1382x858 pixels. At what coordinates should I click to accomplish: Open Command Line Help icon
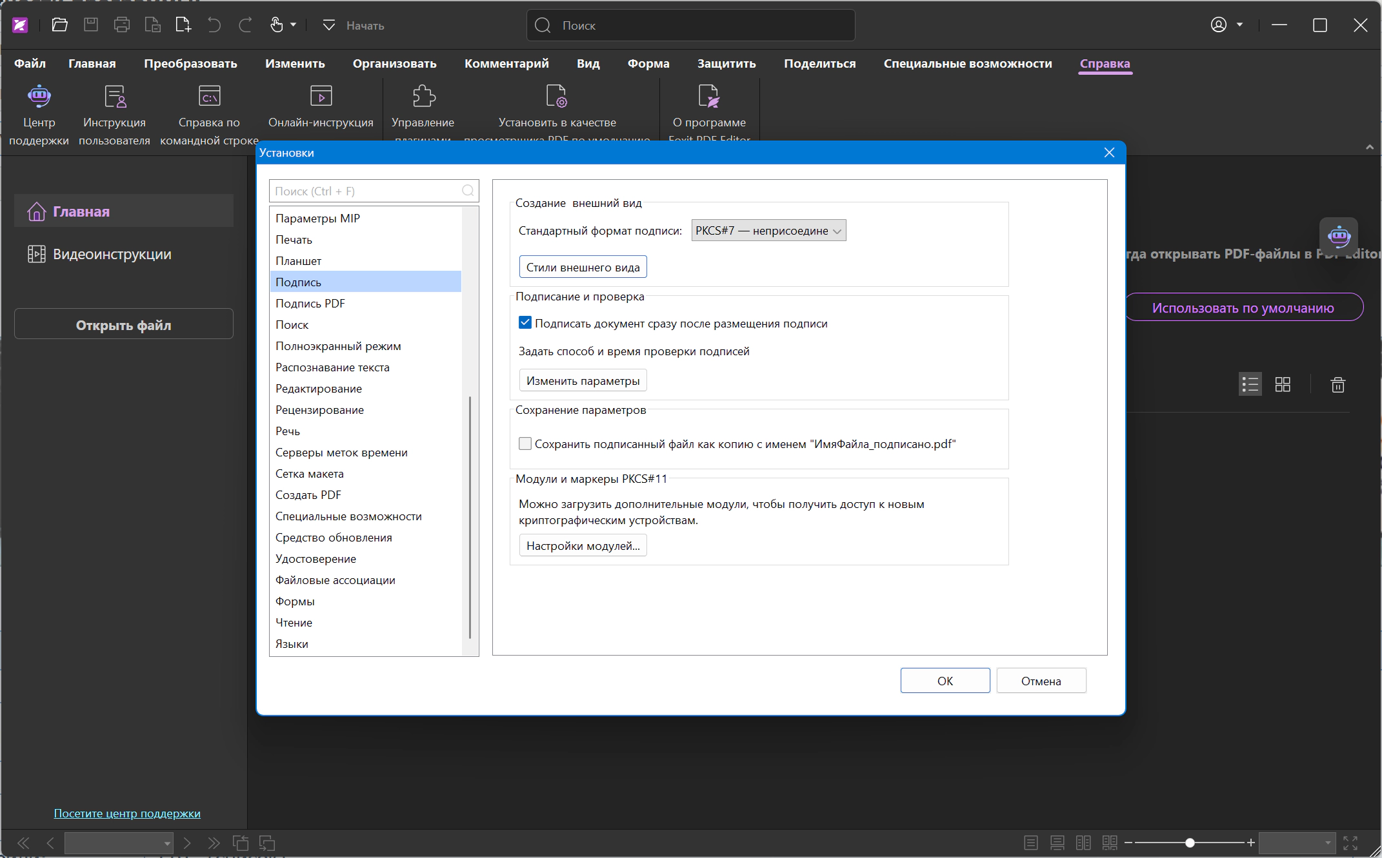(210, 96)
